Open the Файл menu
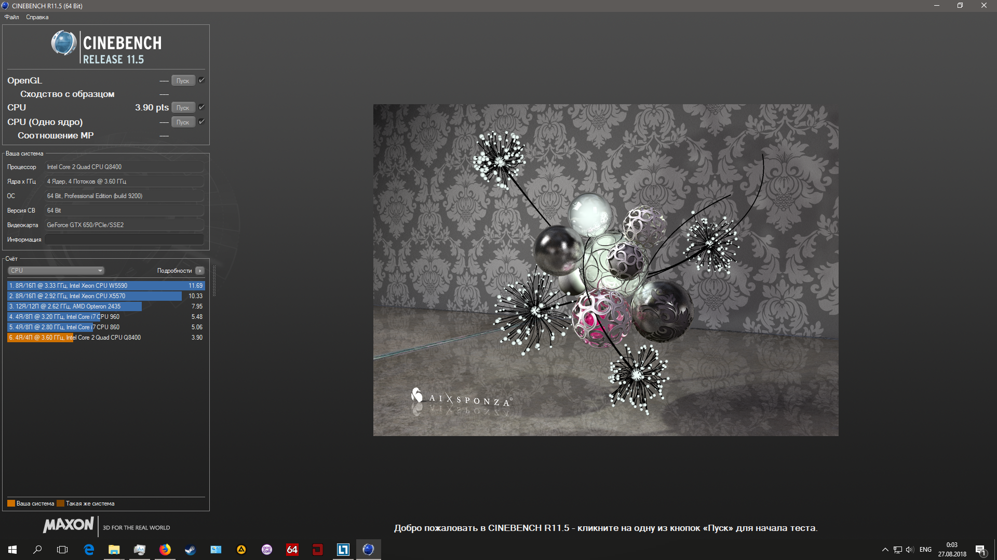Image resolution: width=997 pixels, height=560 pixels. 11,17
